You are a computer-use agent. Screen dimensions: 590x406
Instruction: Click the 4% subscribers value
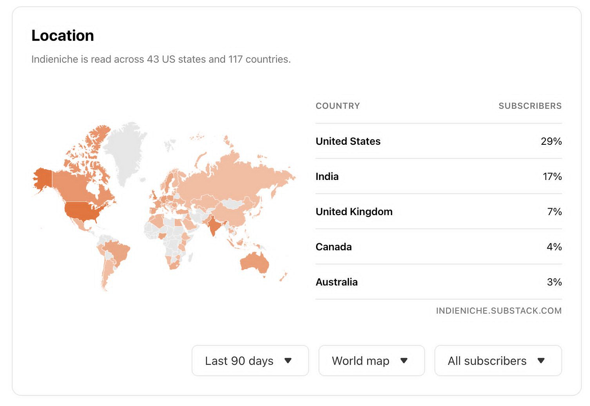point(554,247)
